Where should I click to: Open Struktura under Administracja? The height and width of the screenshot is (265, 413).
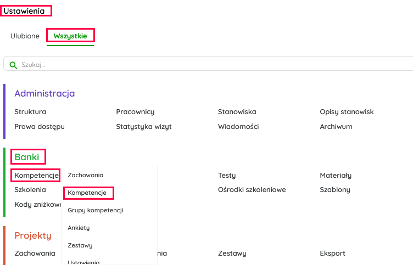30,112
